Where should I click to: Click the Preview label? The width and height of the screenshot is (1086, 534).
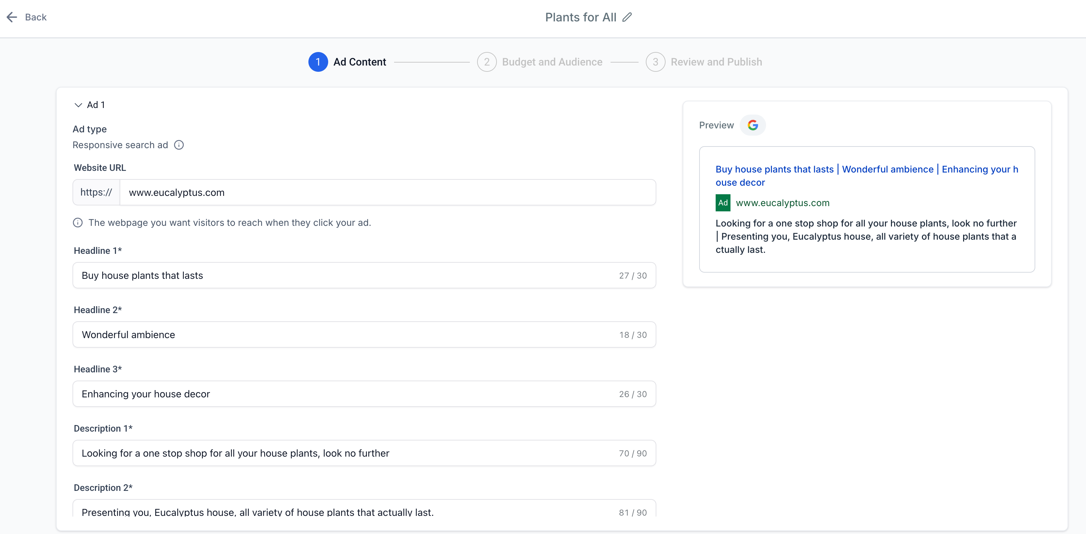[716, 125]
